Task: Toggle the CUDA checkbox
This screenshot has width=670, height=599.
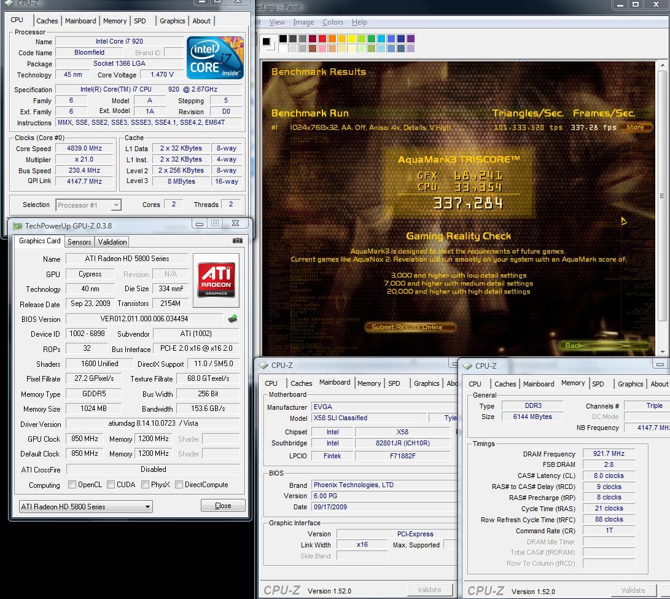Action: click(111, 484)
